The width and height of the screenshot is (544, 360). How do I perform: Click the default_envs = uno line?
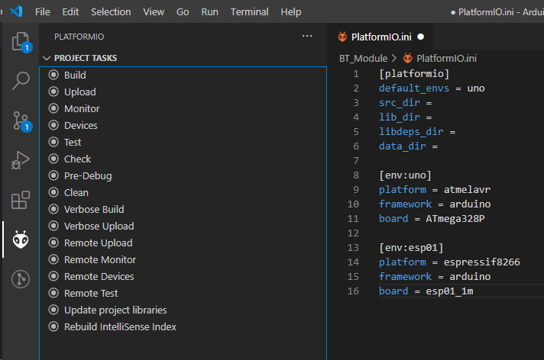pos(432,88)
